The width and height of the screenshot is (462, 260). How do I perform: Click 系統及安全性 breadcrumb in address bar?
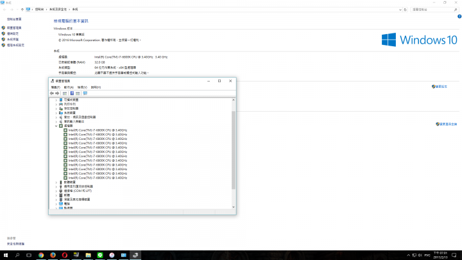pyautogui.click(x=58, y=10)
